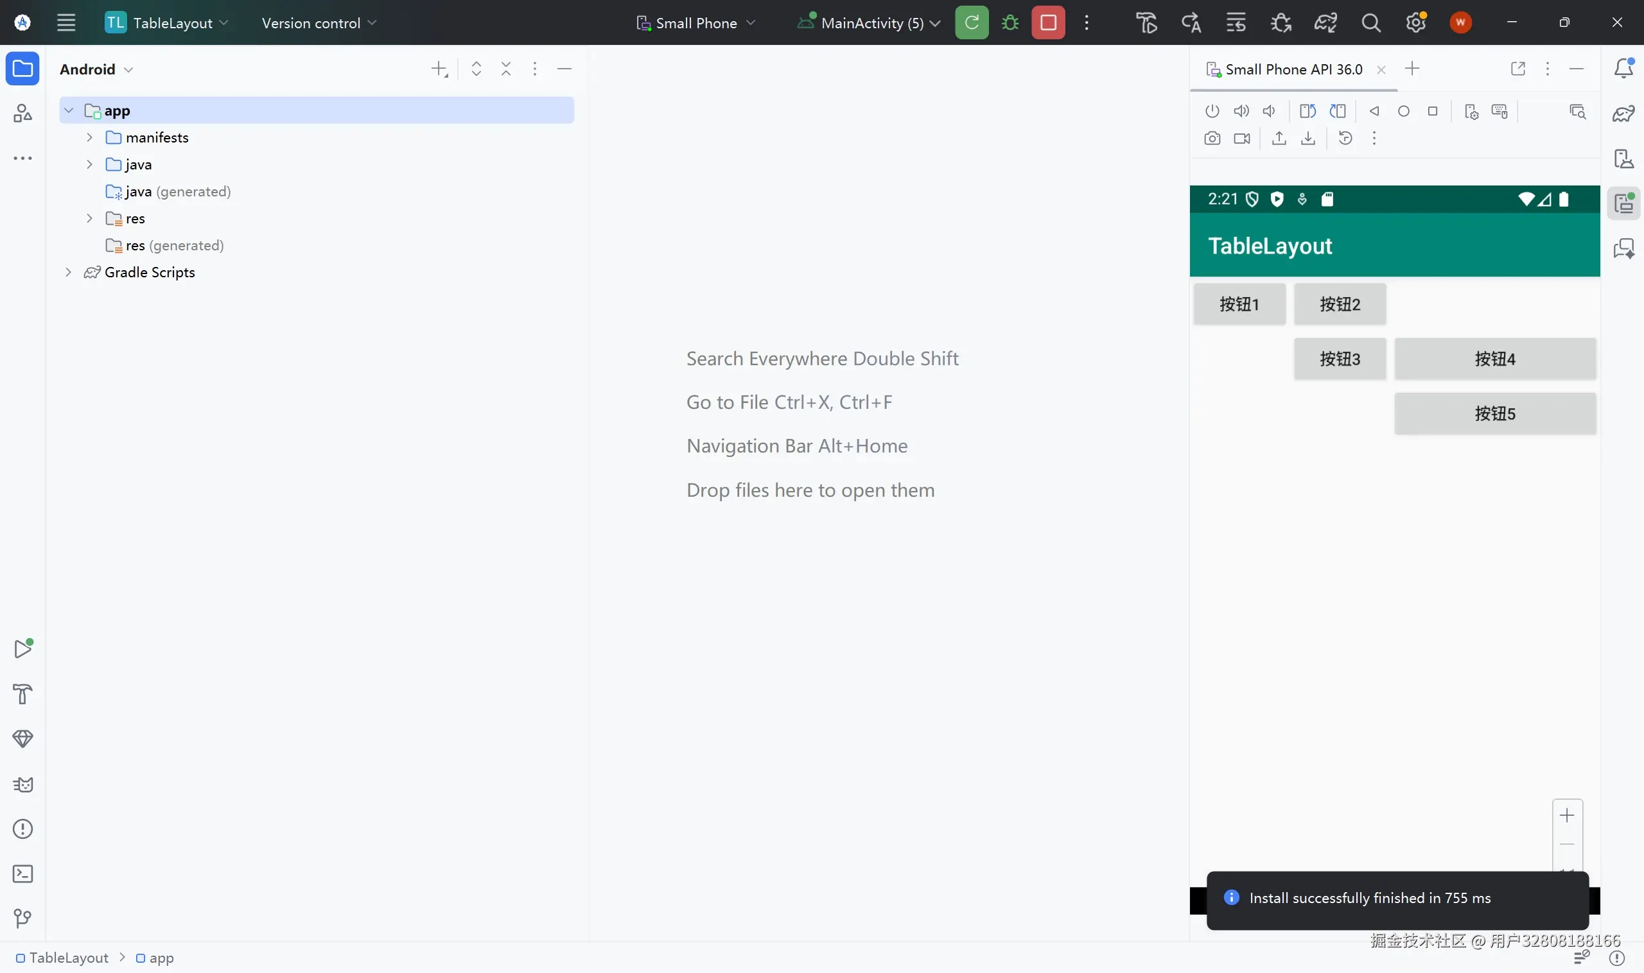Tap the 按钮1 button in emulator

pyautogui.click(x=1239, y=304)
